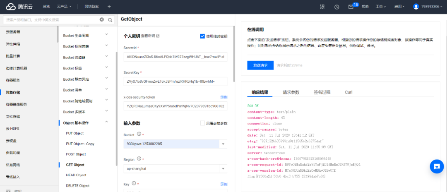Viewport: 447px width, 192px height.
Task: Expand Bucket 防盗链 section
Action: click(x=107, y=56)
